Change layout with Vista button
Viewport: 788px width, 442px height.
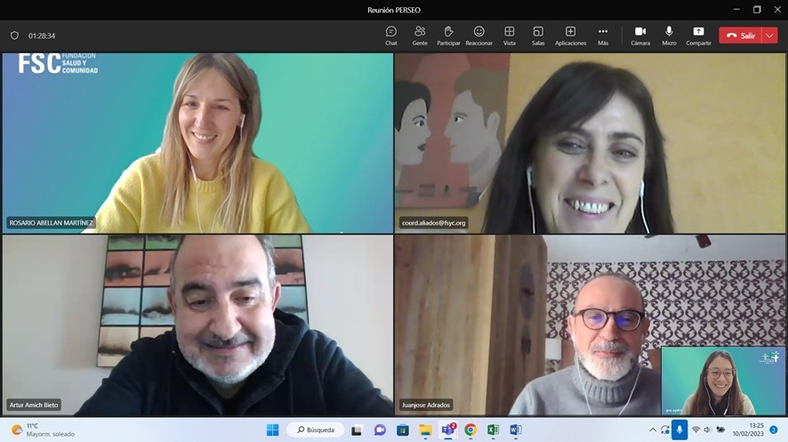(509, 36)
